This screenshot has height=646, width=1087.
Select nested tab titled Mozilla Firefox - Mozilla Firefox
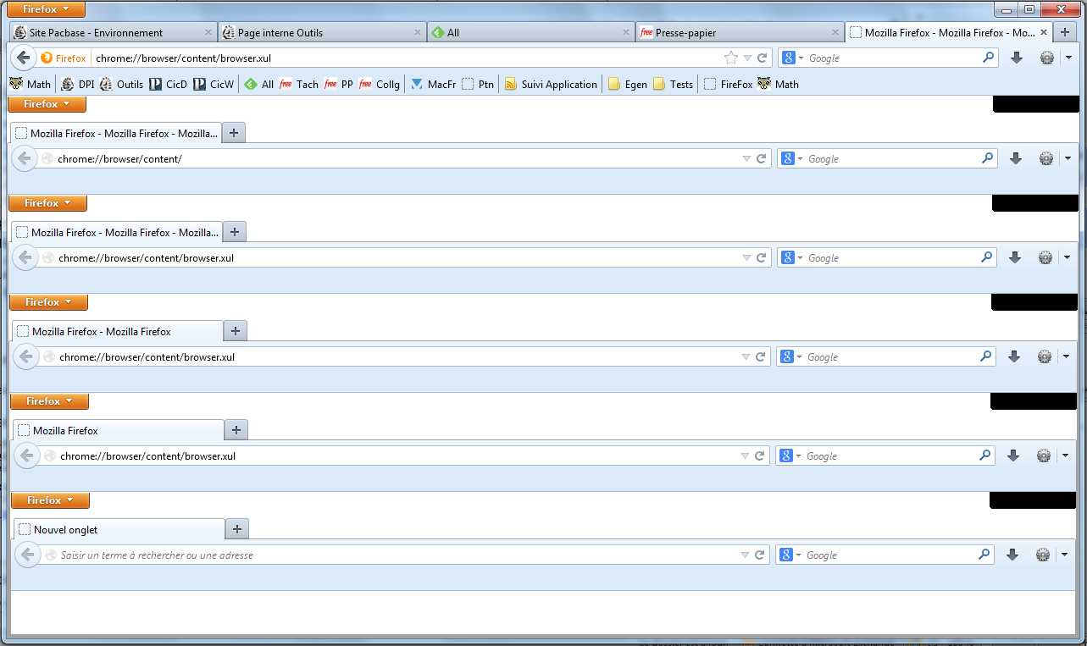click(118, 331)
